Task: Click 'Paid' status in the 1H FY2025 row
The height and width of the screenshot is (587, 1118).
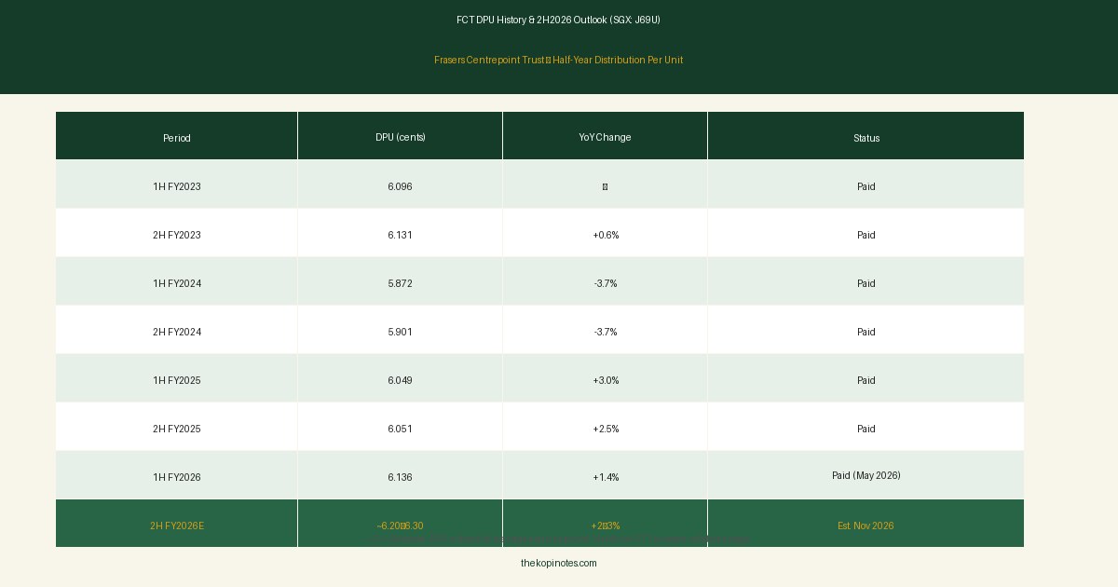Action: [x=866, y=380]
